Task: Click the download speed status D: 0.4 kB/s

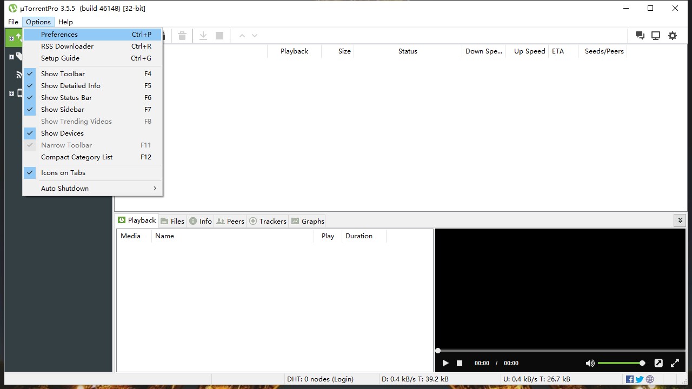Action: click(x=415, y=379)
